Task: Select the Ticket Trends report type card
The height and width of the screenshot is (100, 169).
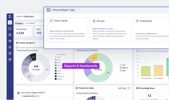Action: click(68, 30)
